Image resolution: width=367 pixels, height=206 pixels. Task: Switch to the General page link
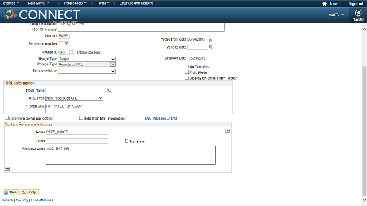[x=7, y=200]
